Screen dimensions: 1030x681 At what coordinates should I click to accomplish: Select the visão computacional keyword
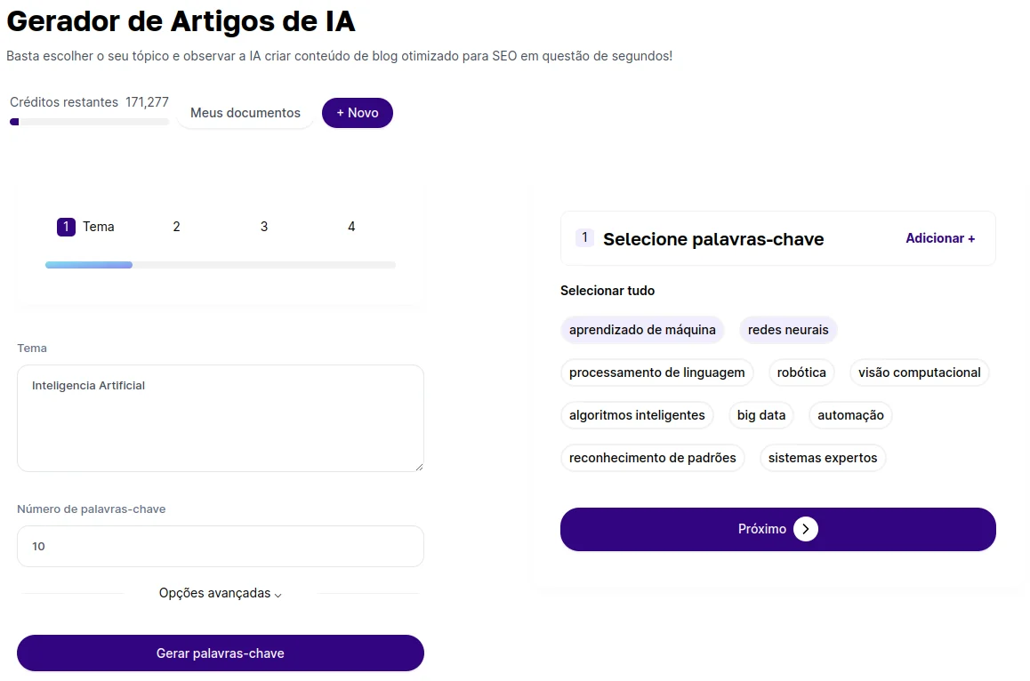coord(919,373)
